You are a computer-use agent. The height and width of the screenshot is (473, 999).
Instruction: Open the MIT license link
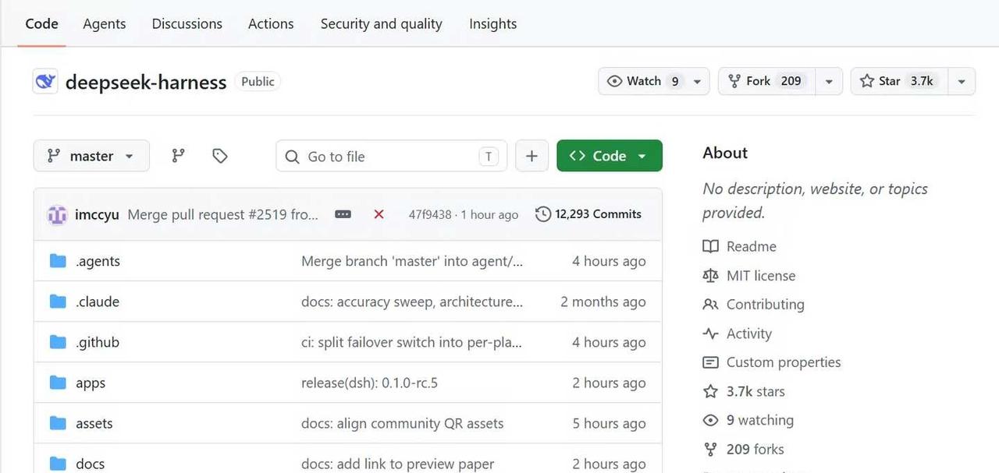pos(761,275)
